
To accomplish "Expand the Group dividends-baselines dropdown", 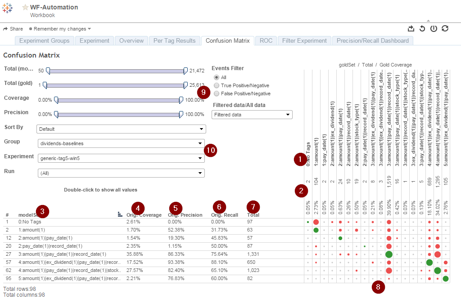I will coord(121,143).
